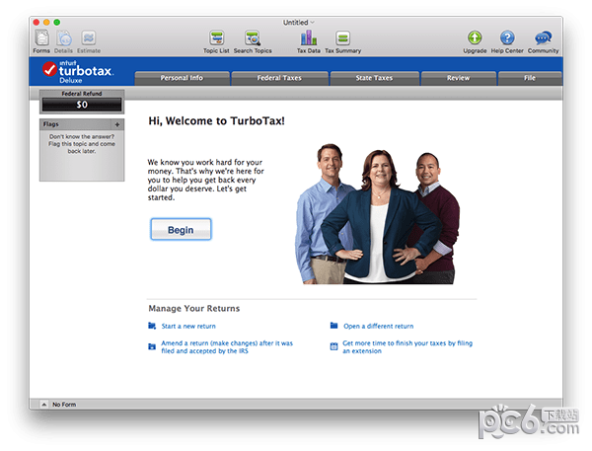The image size is (592, 451).
Task: Go to the File tab
Action: 530,78
